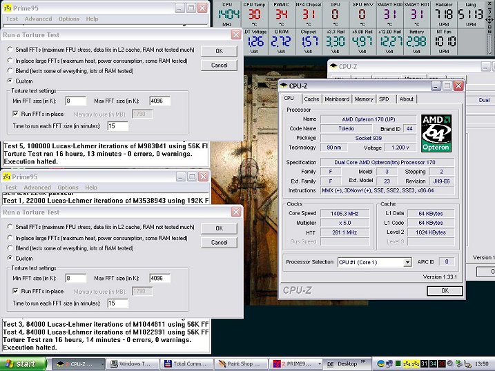Select Blend in the upper Torture Test dialog
The height and width of the screenshot is (371, 495).
tap(10, 70)
